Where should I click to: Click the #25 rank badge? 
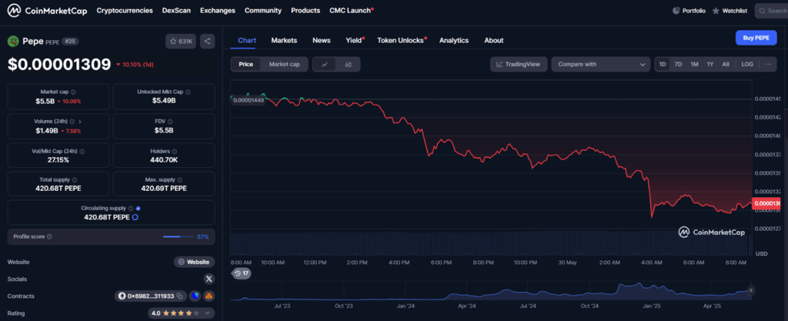(70, 42)
